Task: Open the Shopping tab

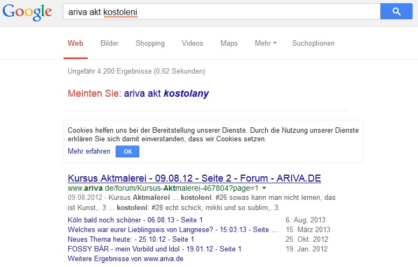Action: [150, 43]
